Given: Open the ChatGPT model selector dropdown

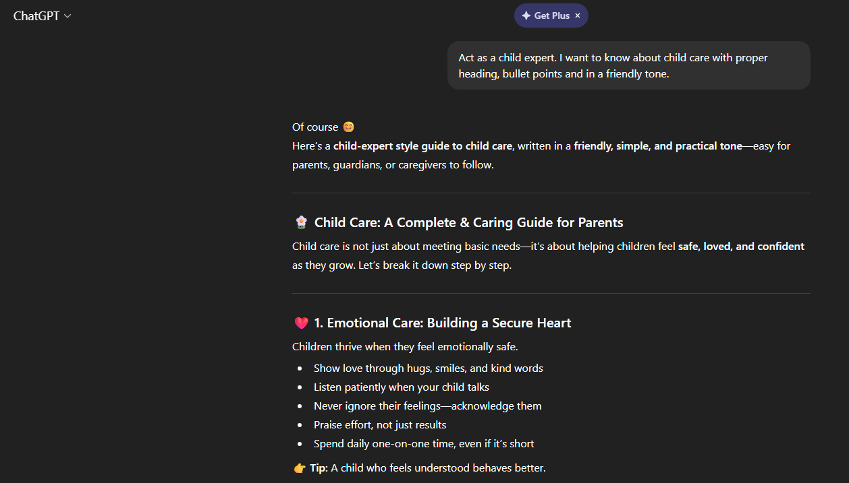Looking at the screenshot, I should click(43, 15).
